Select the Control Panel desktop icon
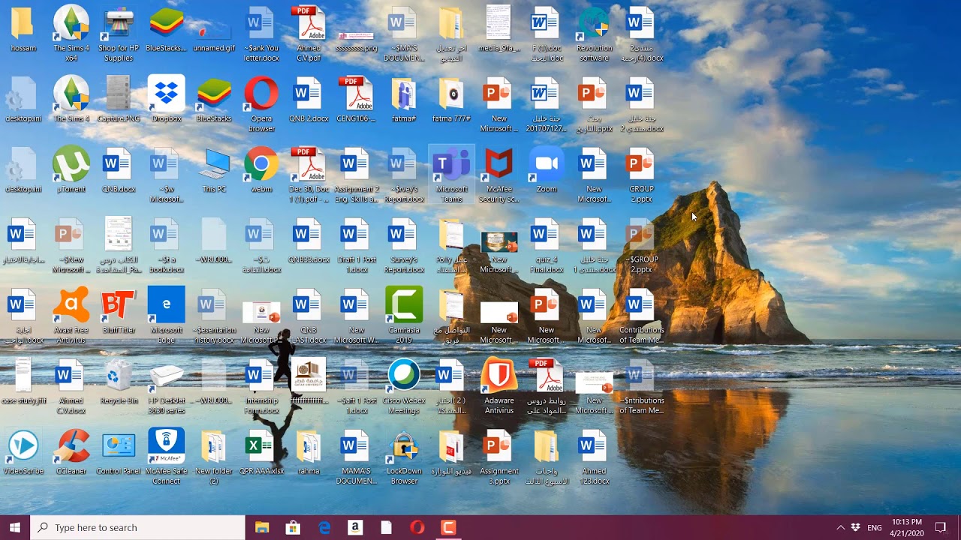The height and width of the screenshot is (540, 961). tap(119, 452)
